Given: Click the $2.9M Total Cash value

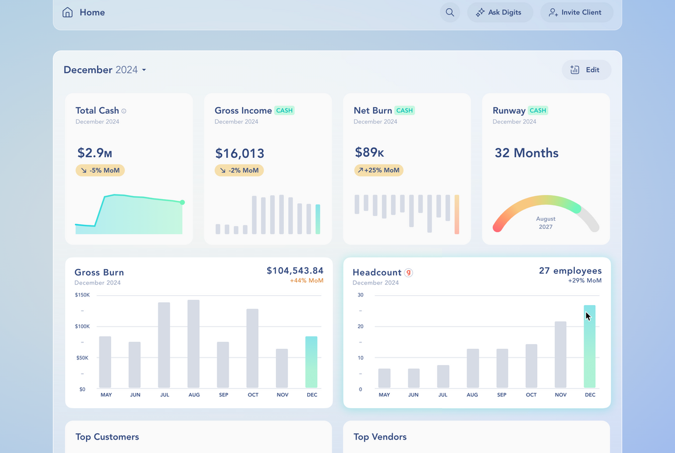Looking at the screenshot, I should coord(95,153).
